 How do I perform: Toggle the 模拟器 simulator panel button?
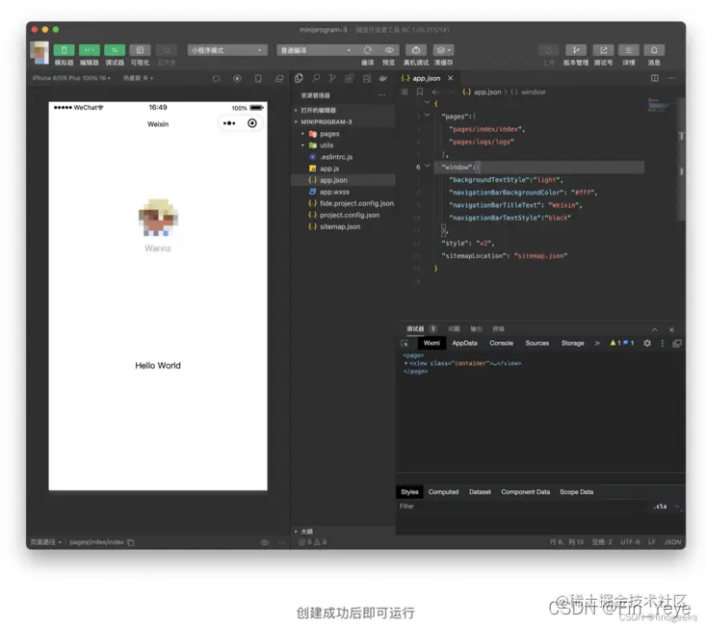[x=64, y=50]
